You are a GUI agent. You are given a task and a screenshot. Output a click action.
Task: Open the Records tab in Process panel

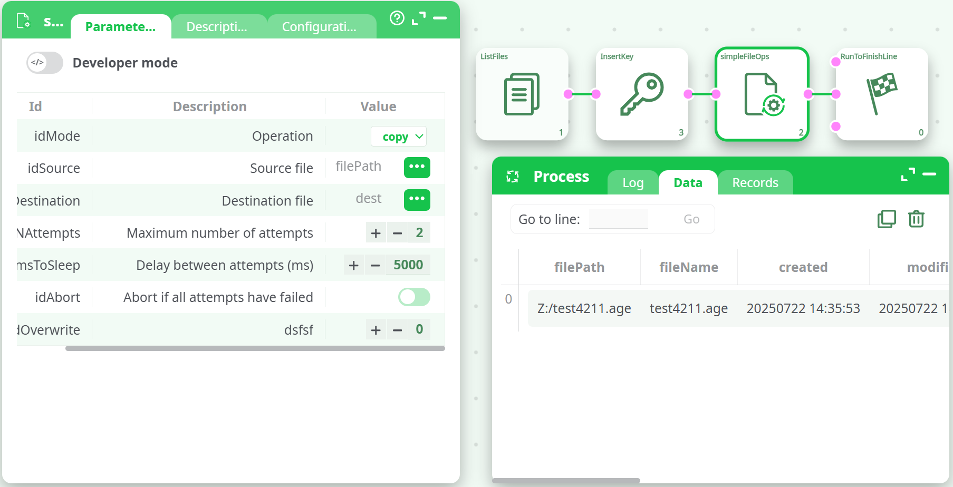(755, 183)
